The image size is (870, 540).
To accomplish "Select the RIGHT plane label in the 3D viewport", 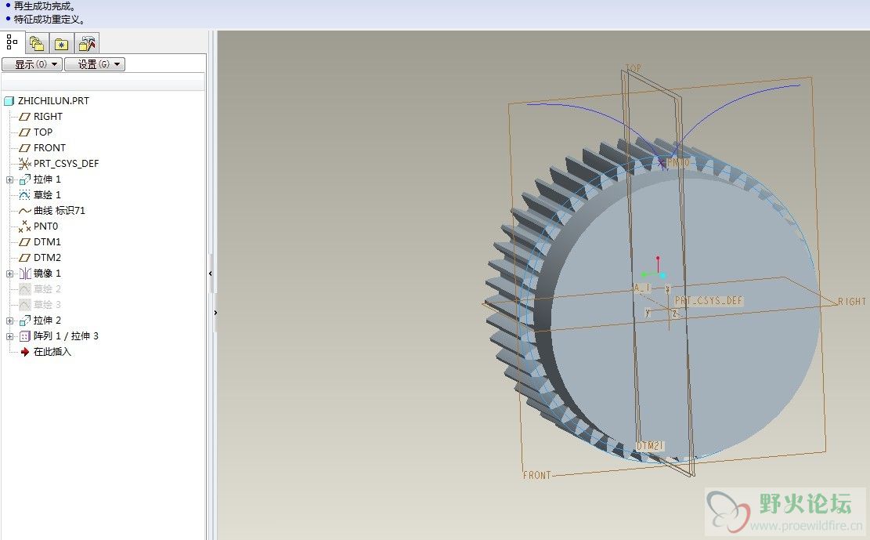I will 852,301.
